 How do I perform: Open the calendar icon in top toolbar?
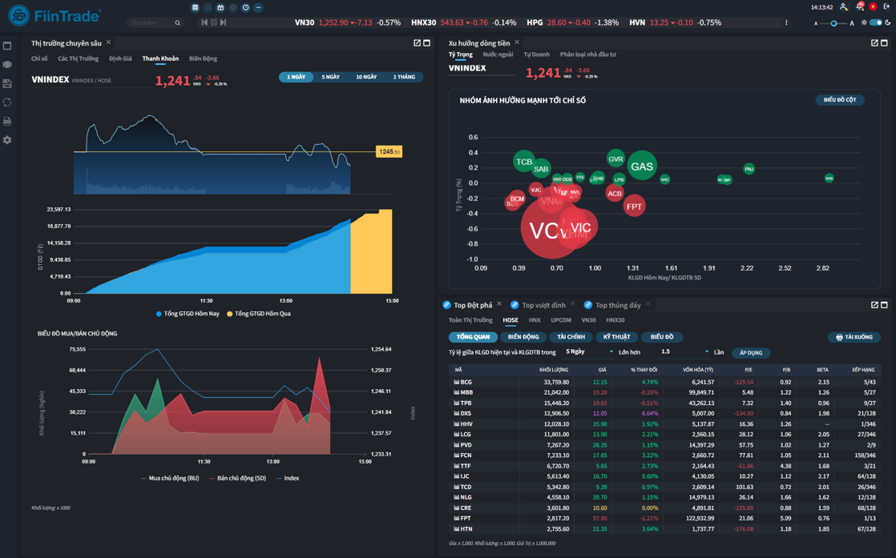click(220, 7)
